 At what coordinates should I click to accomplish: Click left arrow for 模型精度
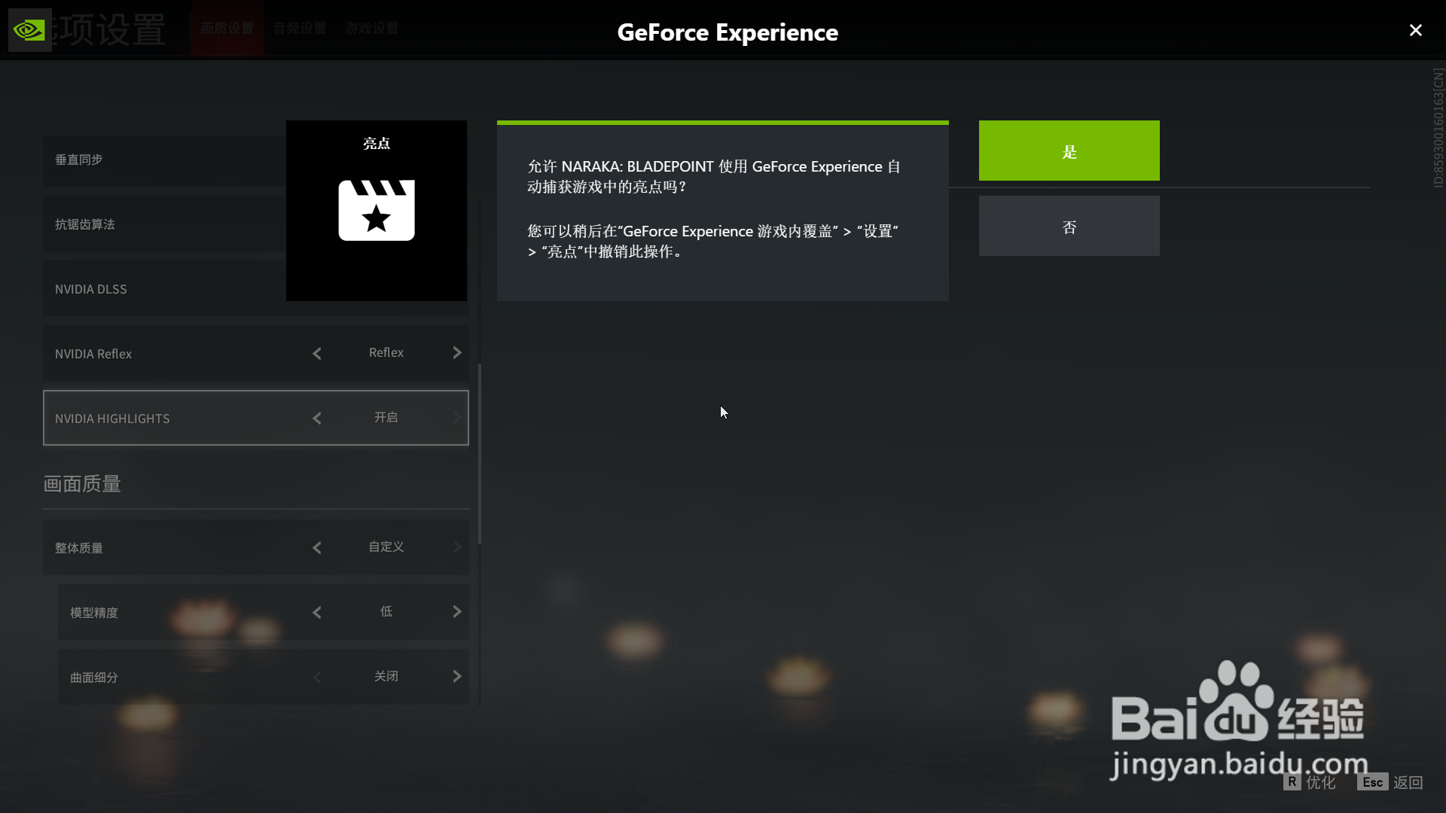point(317,612)
